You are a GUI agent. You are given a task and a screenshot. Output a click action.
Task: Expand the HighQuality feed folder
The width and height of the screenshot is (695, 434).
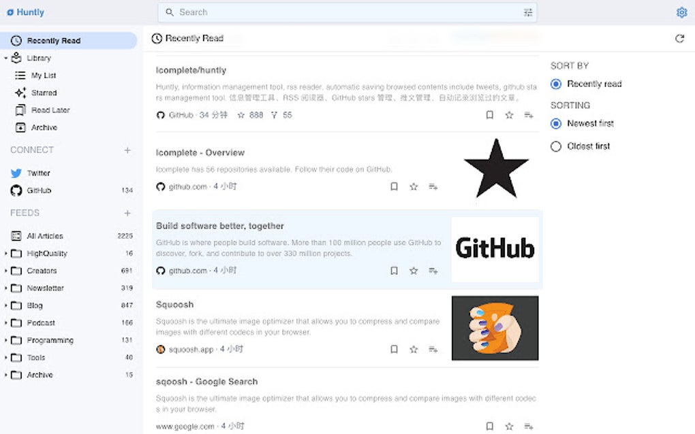5,254
